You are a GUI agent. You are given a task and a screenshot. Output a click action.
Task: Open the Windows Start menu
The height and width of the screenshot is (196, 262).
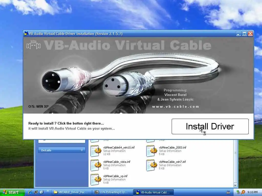pos(12,192)
